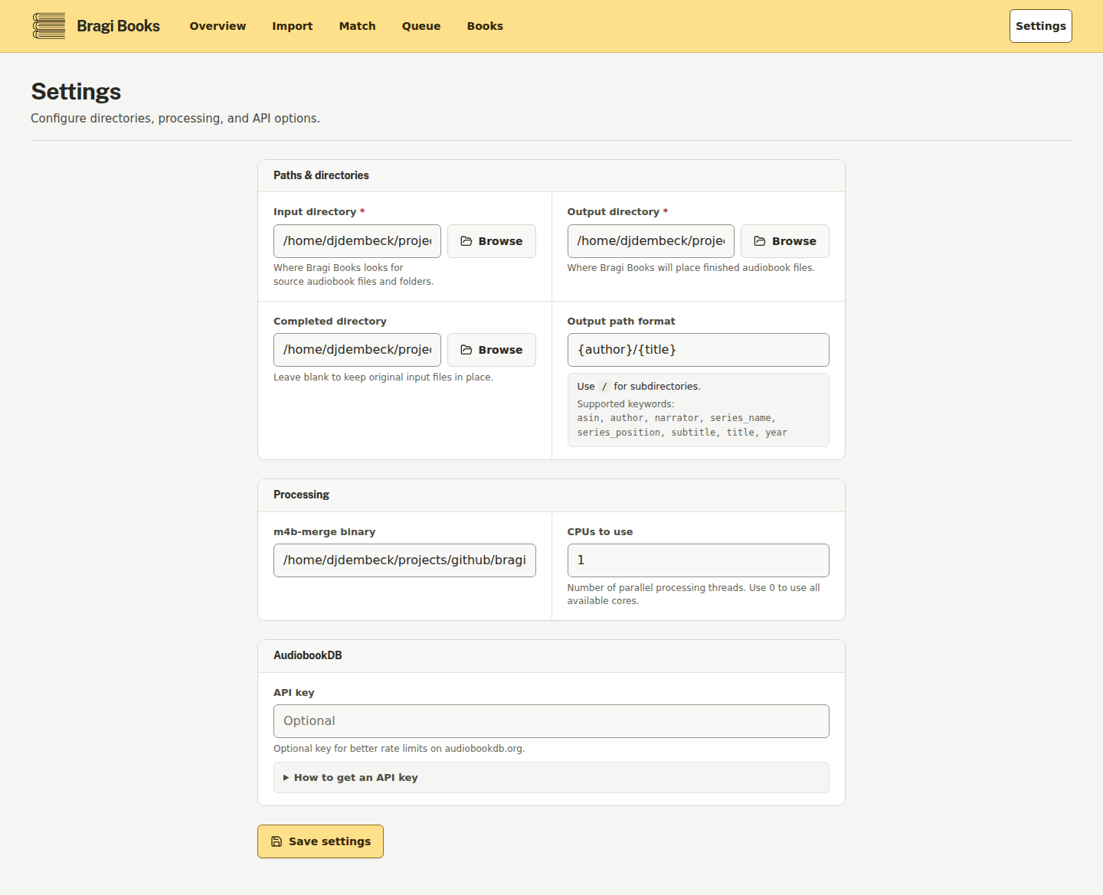Click the 'Use / for subdirectories.' hint
Screen dimensions: 1103x895
[639, 387]
